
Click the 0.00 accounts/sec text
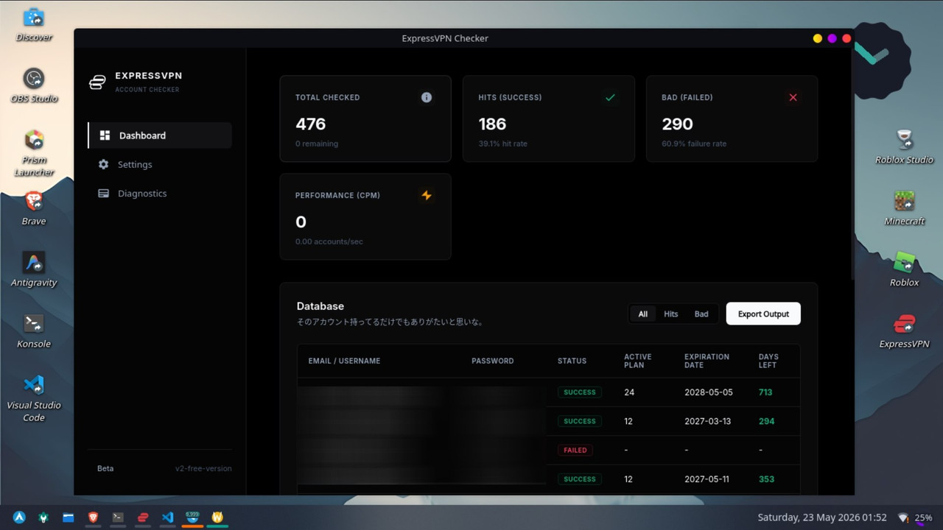pos(329,241)
